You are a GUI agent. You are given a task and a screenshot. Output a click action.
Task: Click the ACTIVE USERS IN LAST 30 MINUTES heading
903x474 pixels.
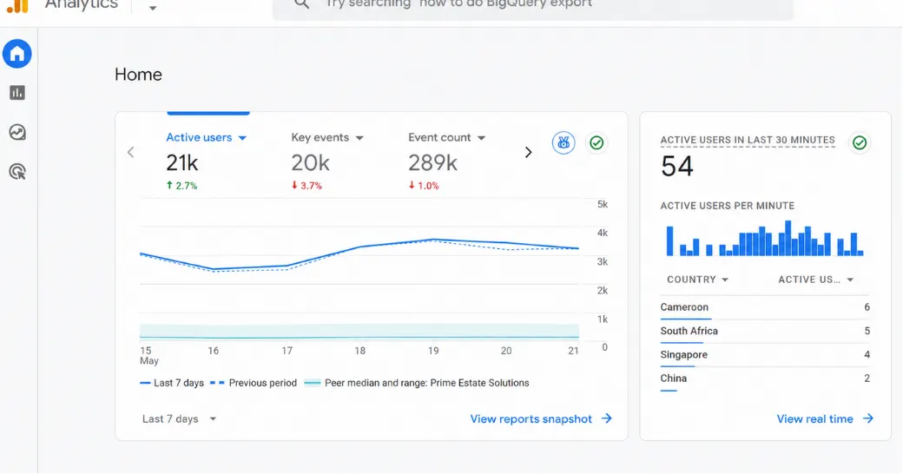(x=748, y=140)
